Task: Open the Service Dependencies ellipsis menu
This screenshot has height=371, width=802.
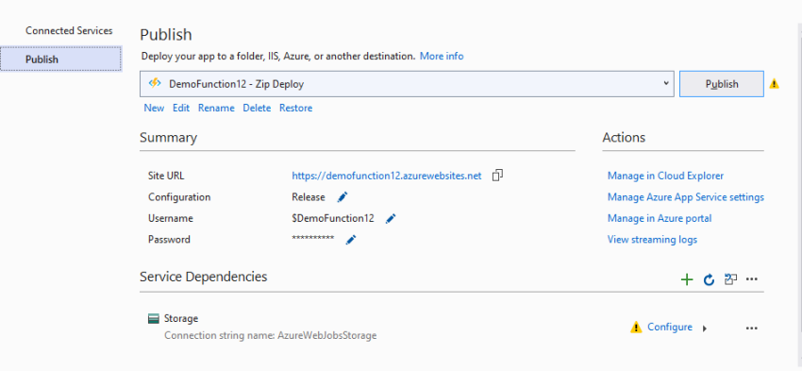Action: click(x=751, y=279)
